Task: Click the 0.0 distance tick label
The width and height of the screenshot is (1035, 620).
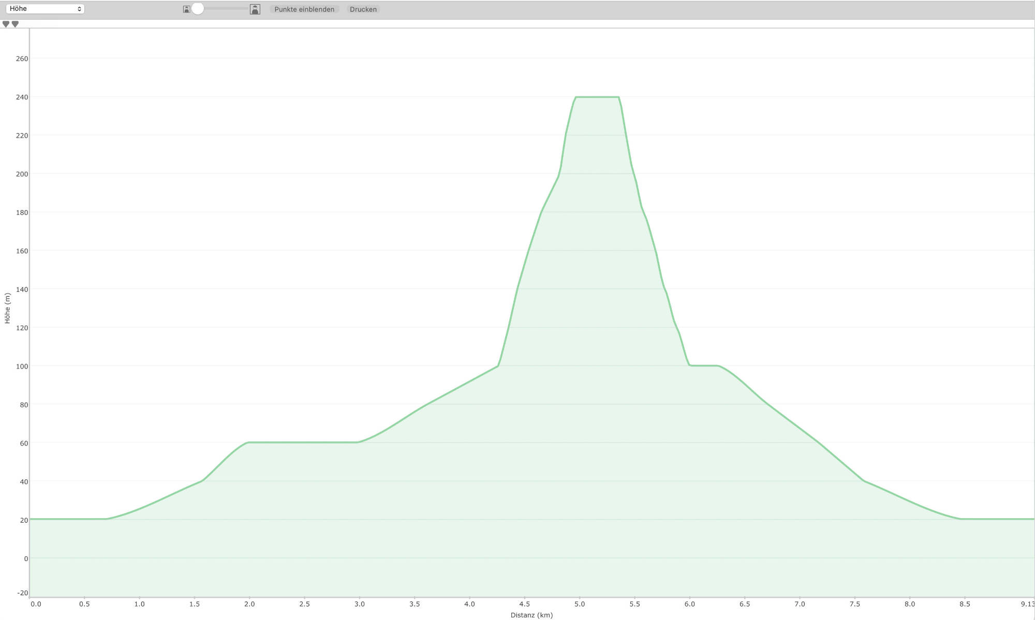Action: (x=36, y=604)
